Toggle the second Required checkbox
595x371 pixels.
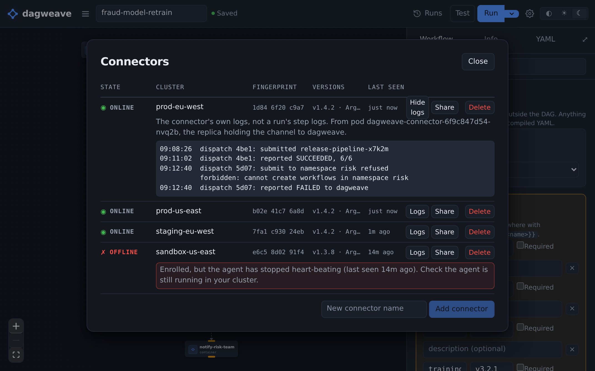(x=520, y=286)
